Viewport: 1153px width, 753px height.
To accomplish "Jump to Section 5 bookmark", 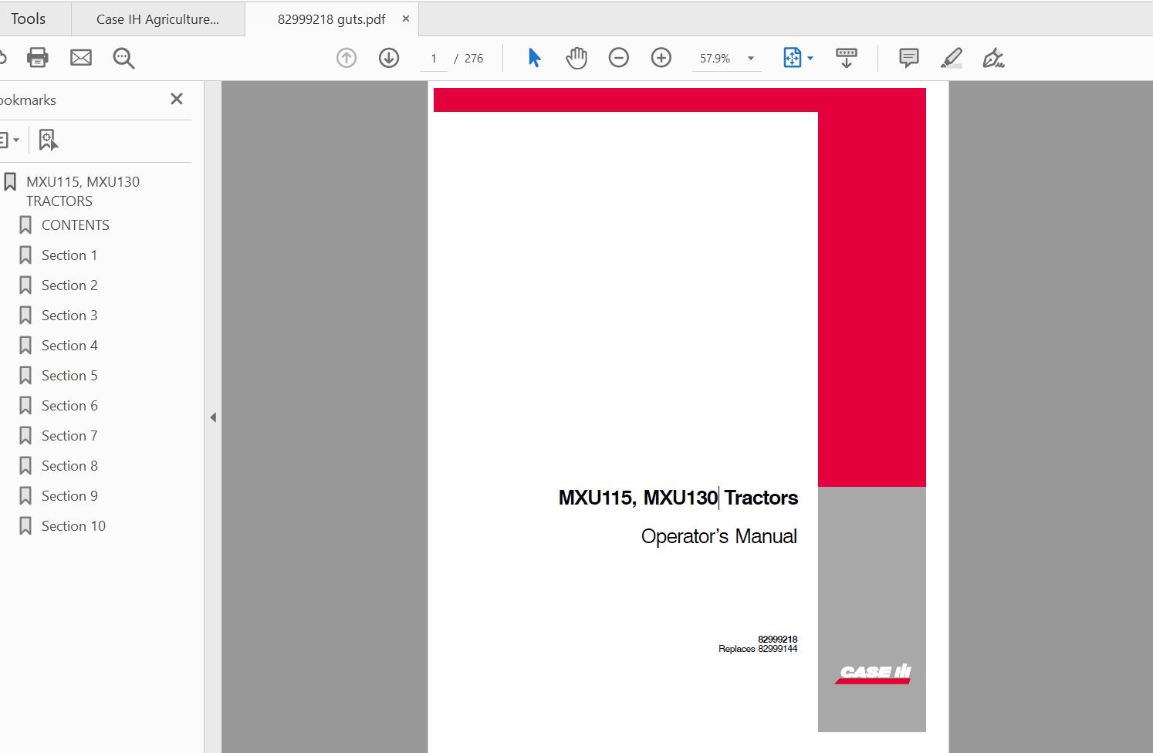I will tap(69, 376).
